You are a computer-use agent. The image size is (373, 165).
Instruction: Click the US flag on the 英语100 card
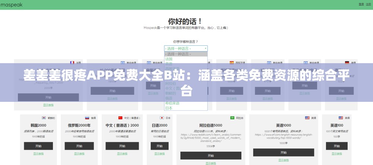pyautogui.click(x=341, y=118)
